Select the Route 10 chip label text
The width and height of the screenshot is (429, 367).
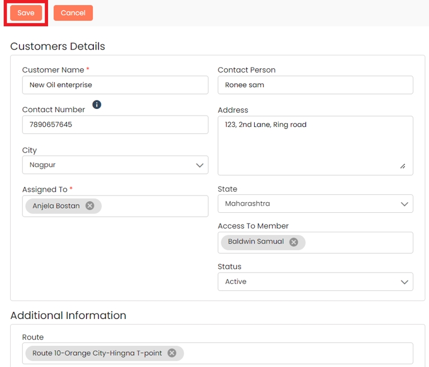pyautogui.click(x=97, y=353)
